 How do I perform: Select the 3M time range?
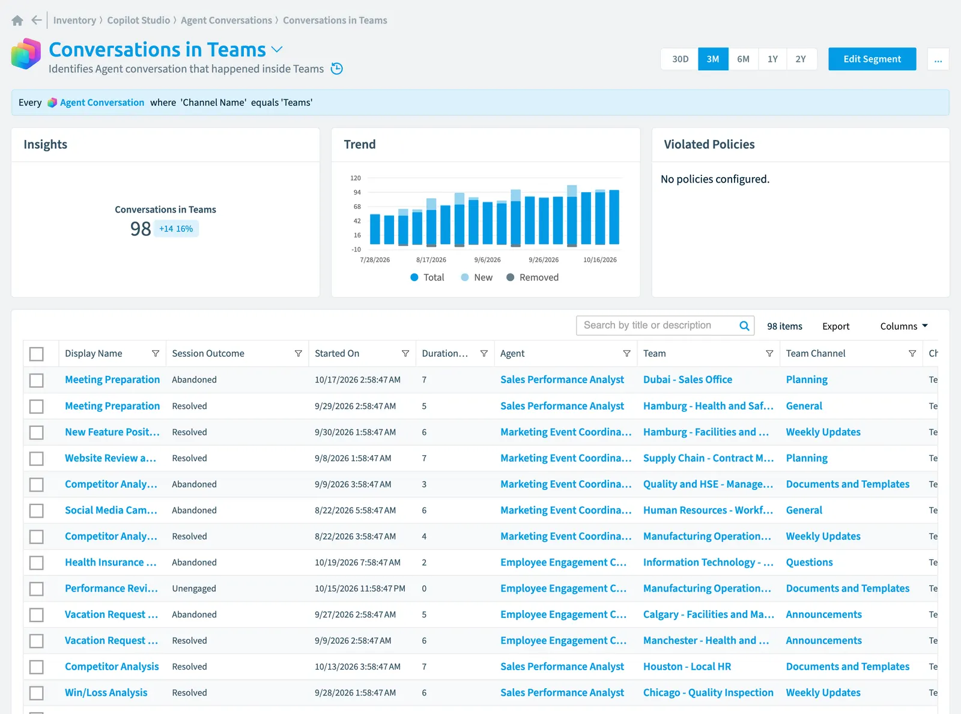point(713,59)
